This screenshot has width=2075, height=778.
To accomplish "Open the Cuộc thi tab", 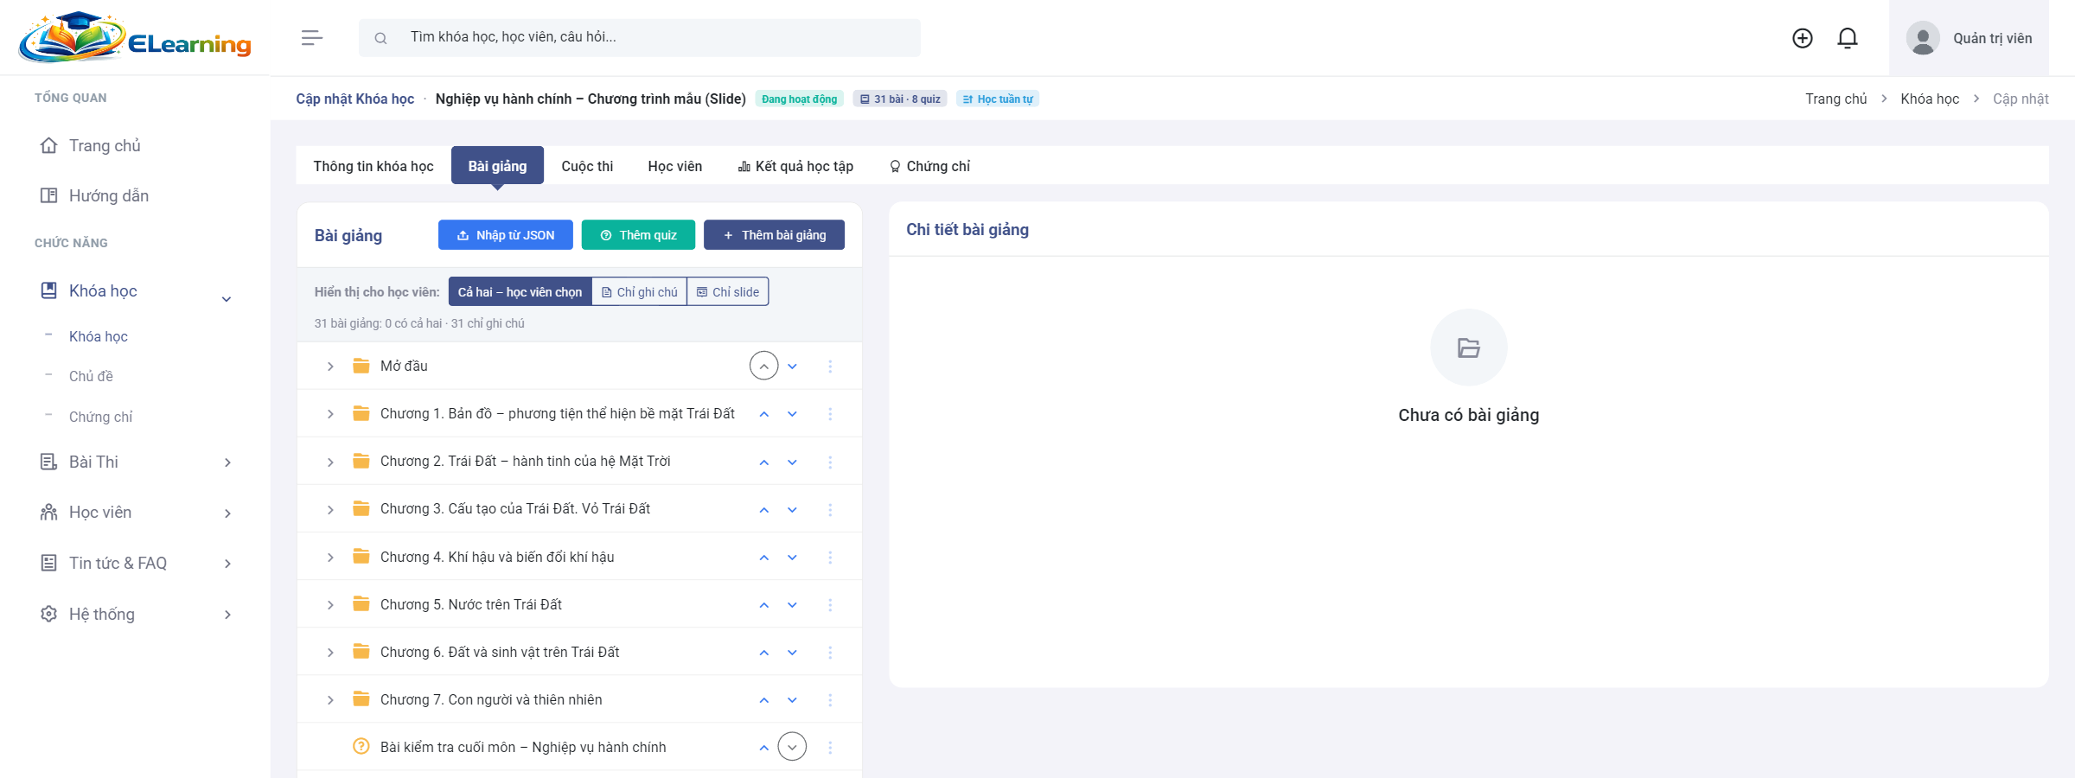I will click(587, 166).
